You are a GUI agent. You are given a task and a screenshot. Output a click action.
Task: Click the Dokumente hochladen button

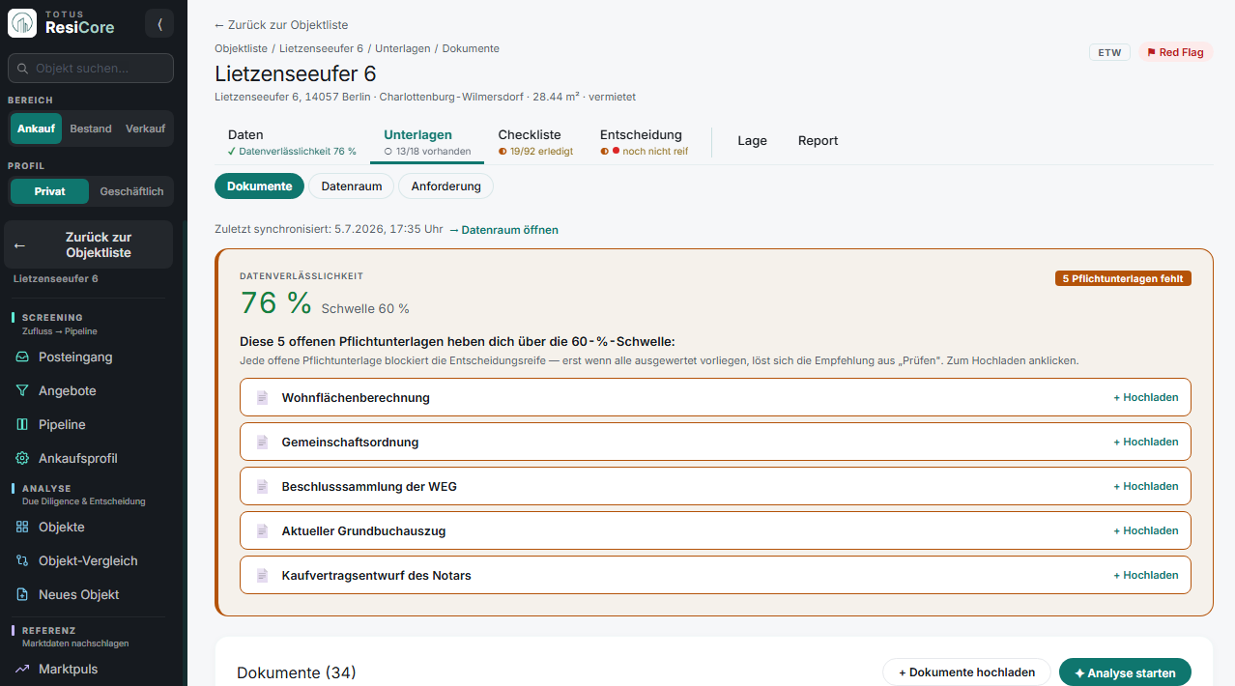click(966, 672)
